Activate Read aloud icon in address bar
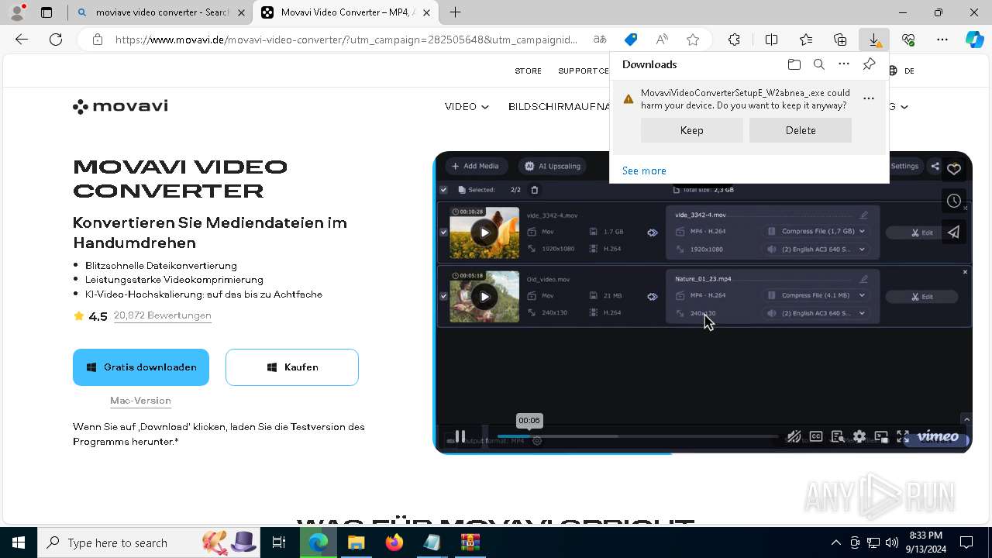 pos(662,40)
